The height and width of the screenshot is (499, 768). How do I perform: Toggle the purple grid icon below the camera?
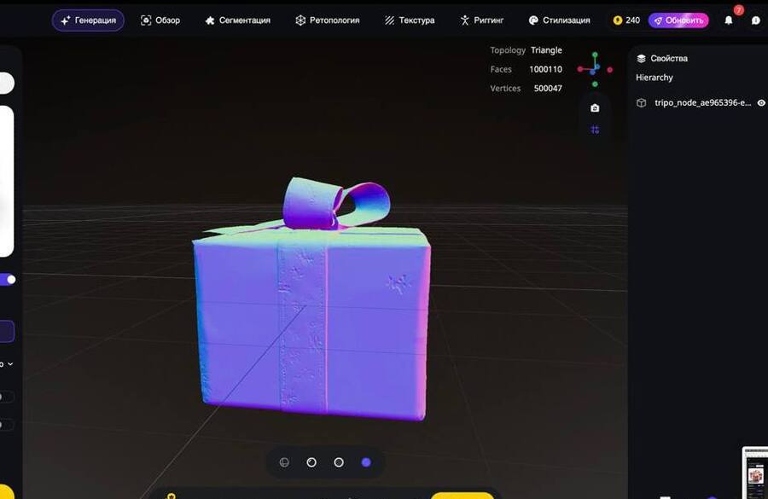(595, 130)
